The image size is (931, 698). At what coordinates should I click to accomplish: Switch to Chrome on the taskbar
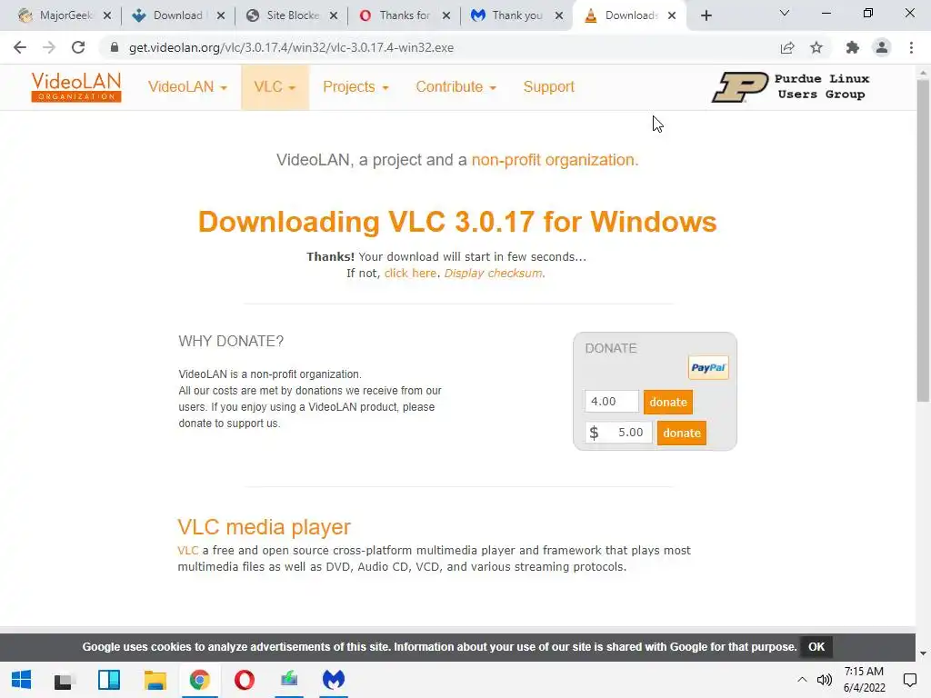point(200,680)
